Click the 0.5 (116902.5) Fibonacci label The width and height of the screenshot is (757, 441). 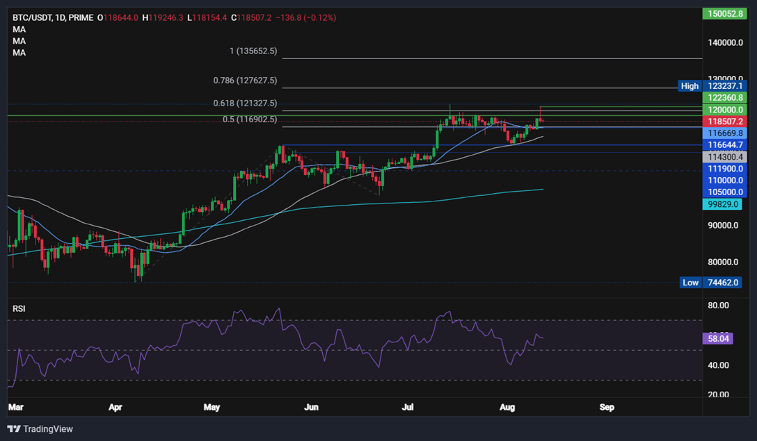coord(250,119)
